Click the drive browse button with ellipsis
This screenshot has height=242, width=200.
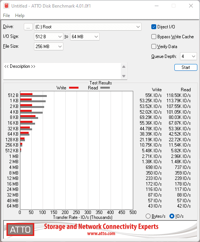coord(28,27)
